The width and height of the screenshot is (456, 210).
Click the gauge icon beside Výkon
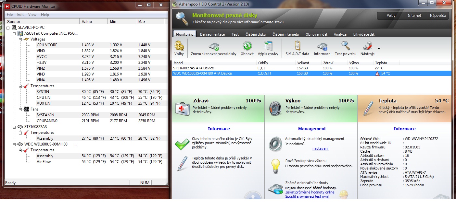point(275,109)
